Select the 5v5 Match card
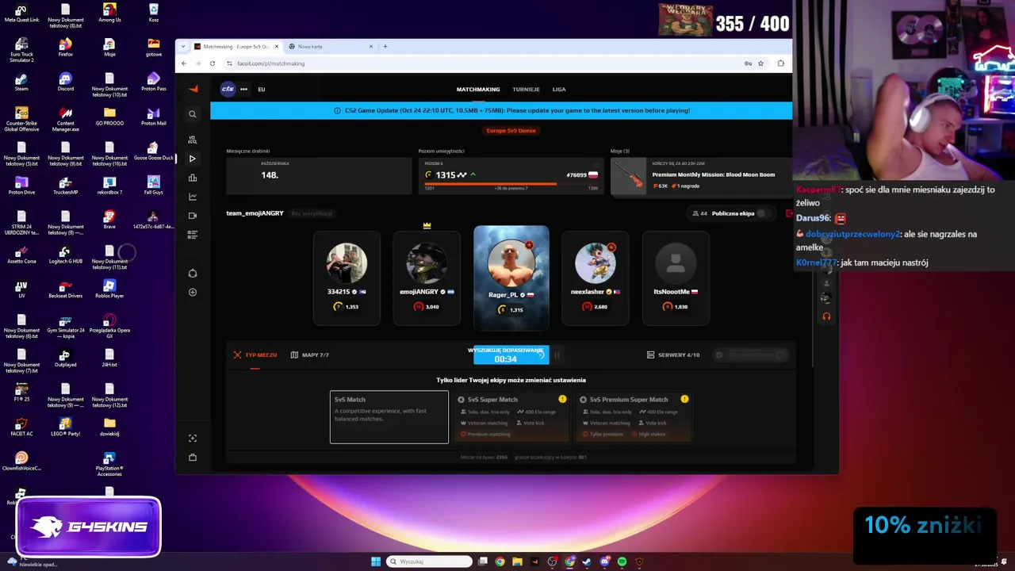The image size is (1015, 571). coord(389,417)
